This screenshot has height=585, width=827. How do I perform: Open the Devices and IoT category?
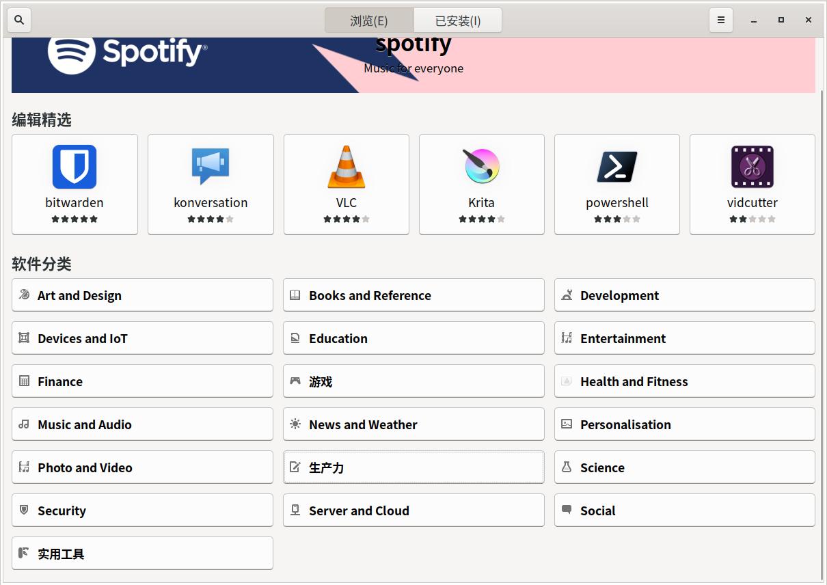point(142,338)
